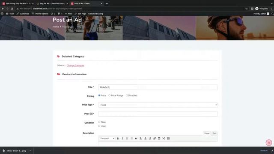Click the Change Category link
Viewport: 274px width, 154px height.
point(75,65)
